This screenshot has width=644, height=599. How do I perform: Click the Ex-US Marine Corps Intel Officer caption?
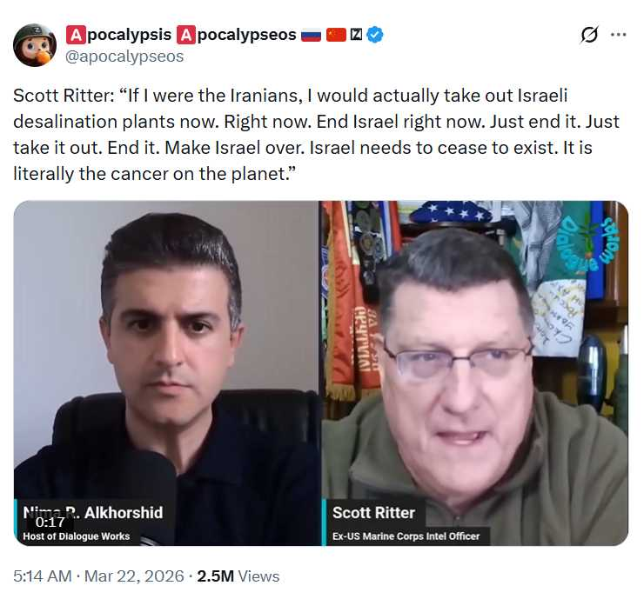coord(406,536)
